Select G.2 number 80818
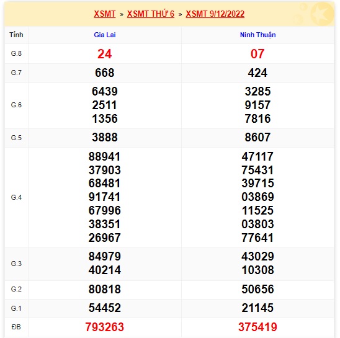The width and height of the screenshot is (340, 338). click(104, 290)
